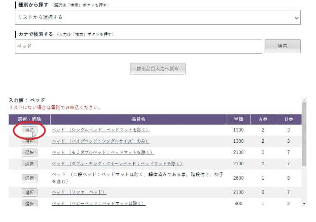Select the ソファーベッド row's 選択 button
316x222 pixels.
click(x=29, y=192)
